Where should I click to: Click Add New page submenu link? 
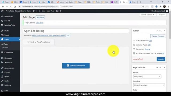click(x=5, y=47)
